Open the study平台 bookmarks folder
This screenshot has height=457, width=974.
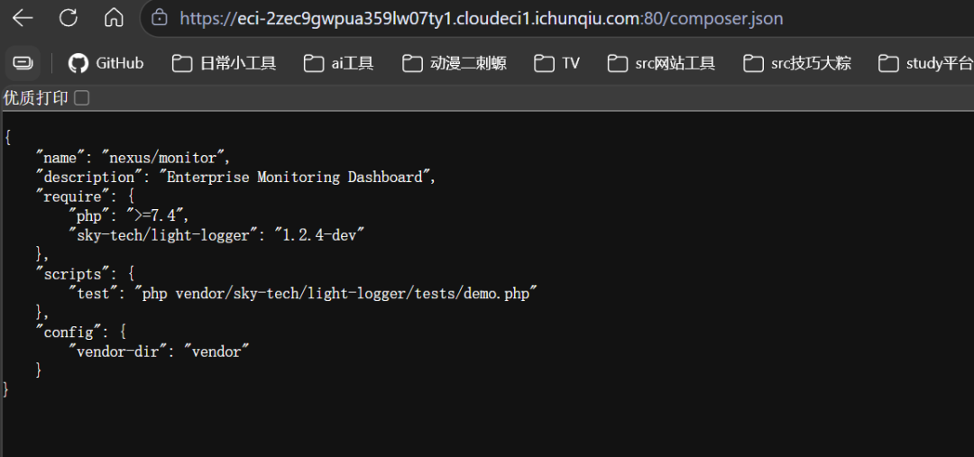[925, 63]
